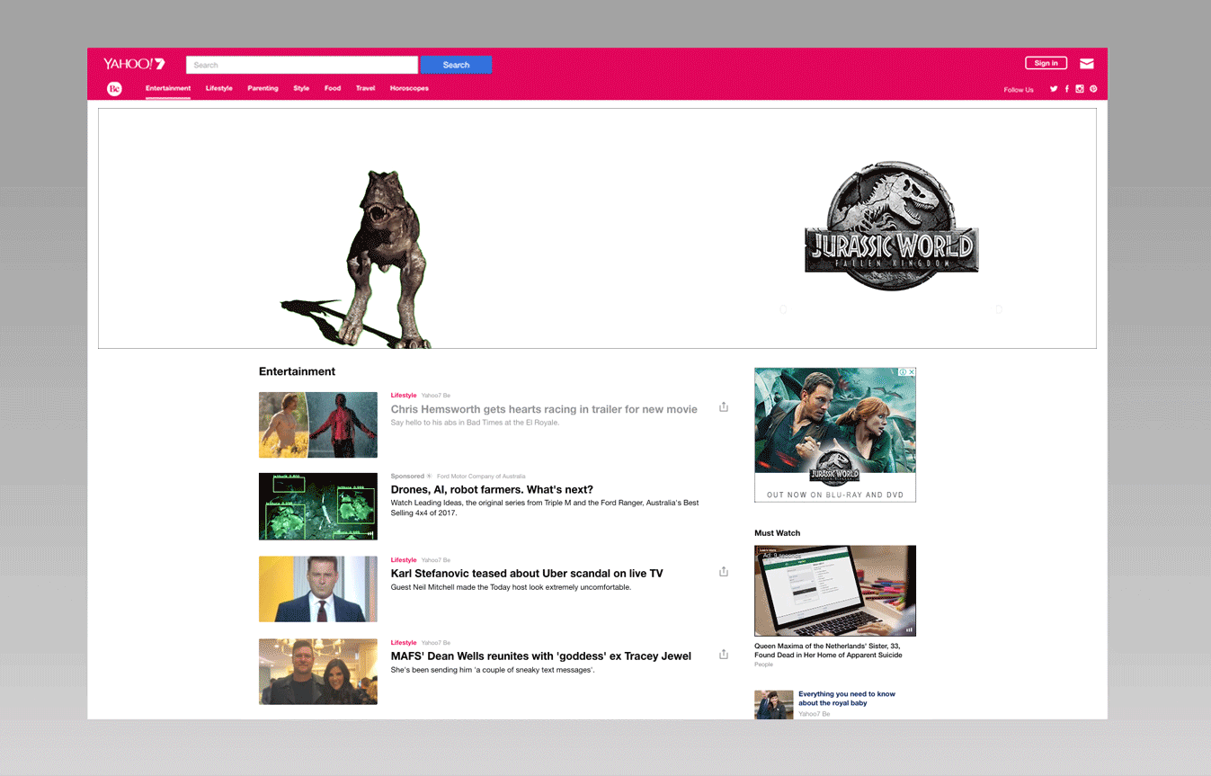
Task: Click the Jurassic World Fallen Kingdom banner logo
Action: pyautogui.click(x=891, y=227)
